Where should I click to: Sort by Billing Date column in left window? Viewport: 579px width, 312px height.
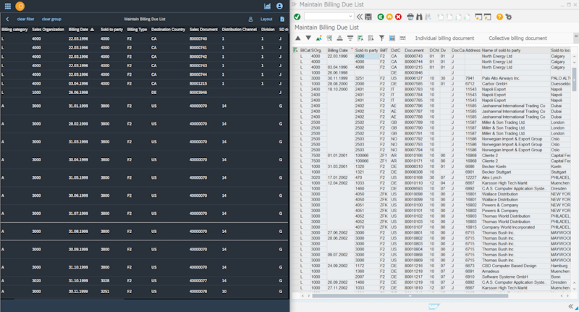pos(81,29)
